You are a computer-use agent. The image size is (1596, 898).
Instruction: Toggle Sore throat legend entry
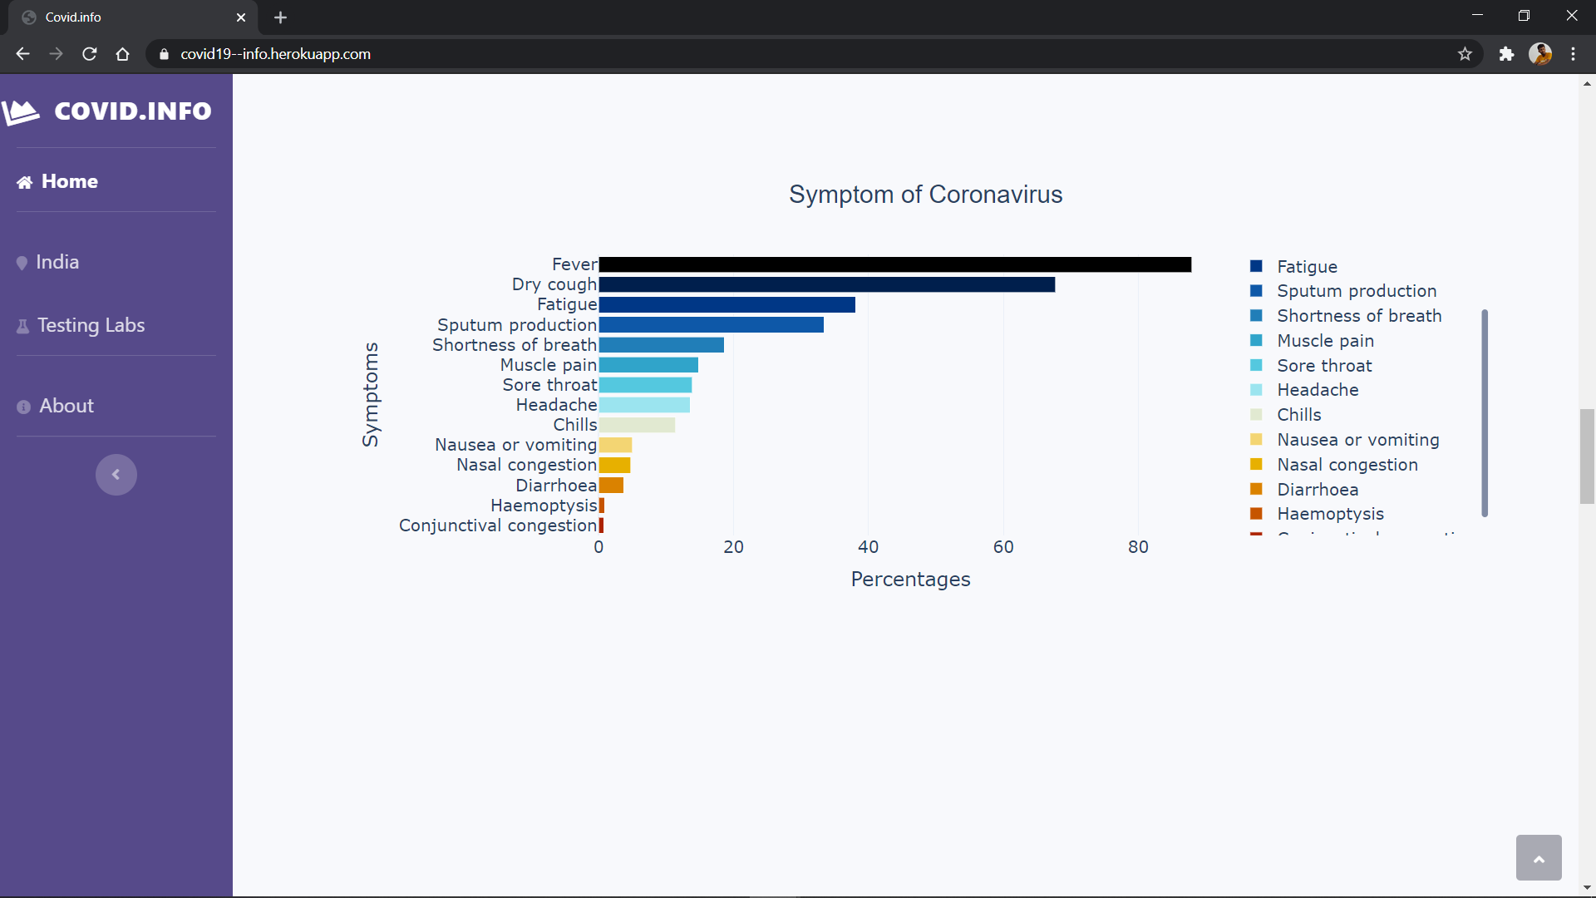click(x=1323, y=366)
